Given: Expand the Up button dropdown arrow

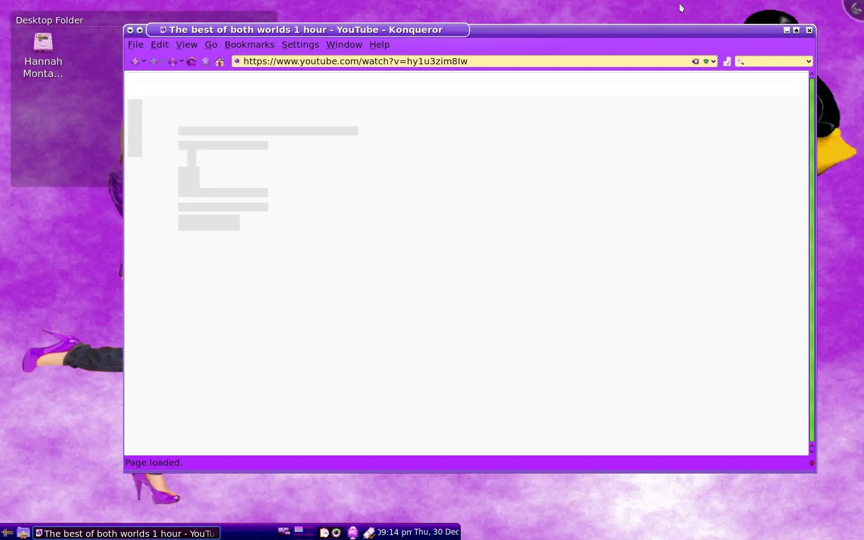Looking at the screenshot, I should coord(181,61).
